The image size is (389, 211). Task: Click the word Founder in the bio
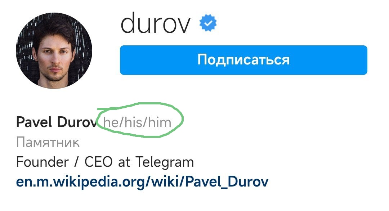pos(42,162)
